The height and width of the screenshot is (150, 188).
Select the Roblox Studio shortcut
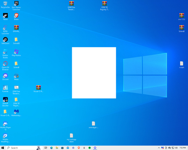tap(5, 54)
